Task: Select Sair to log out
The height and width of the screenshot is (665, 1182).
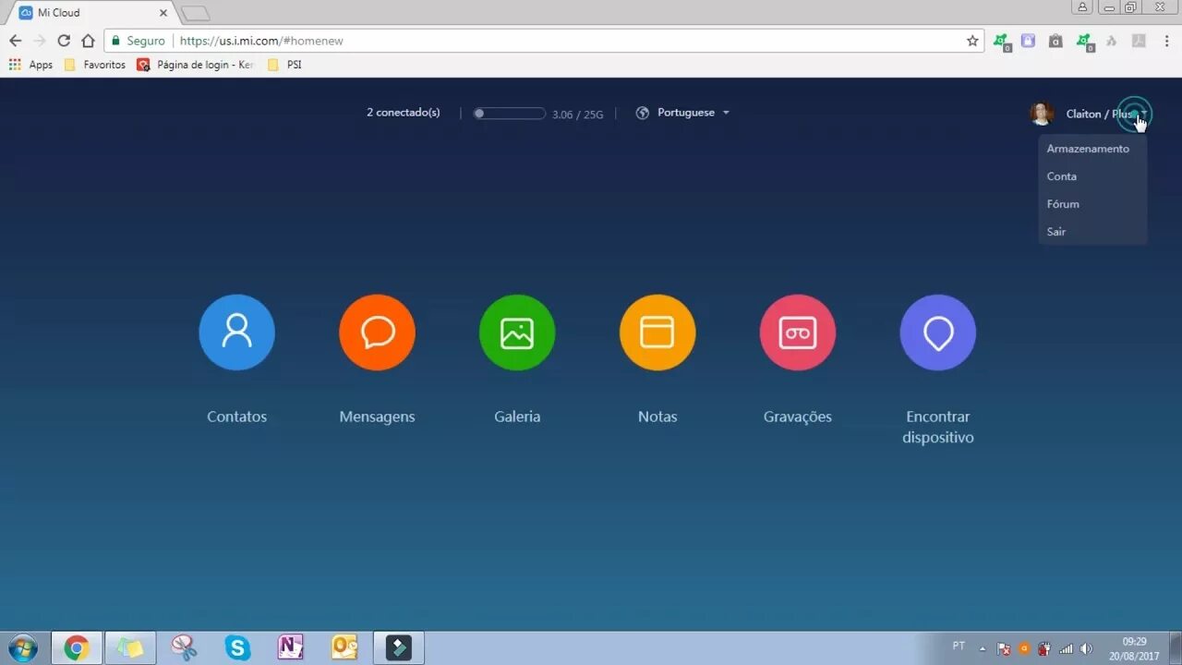Action: [1056, 232]
